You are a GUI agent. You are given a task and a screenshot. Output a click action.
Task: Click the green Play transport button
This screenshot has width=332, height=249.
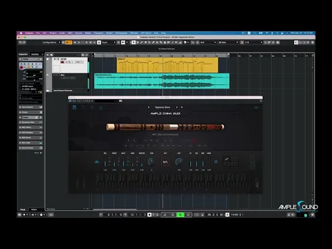180,214
